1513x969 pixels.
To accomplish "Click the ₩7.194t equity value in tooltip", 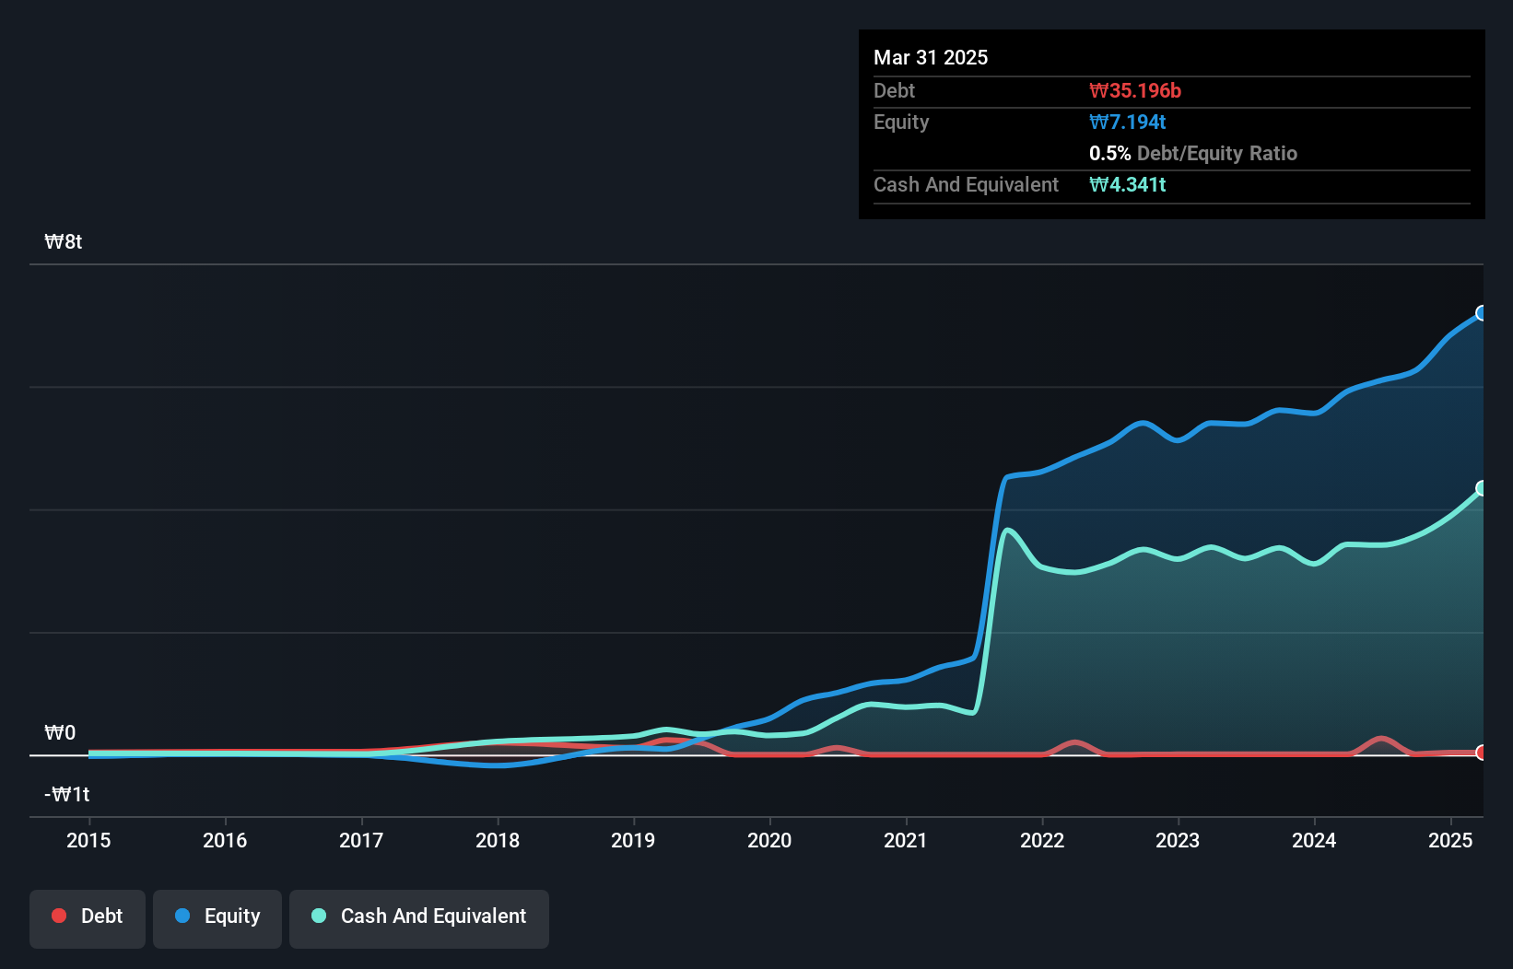I will click(1128, 122).
